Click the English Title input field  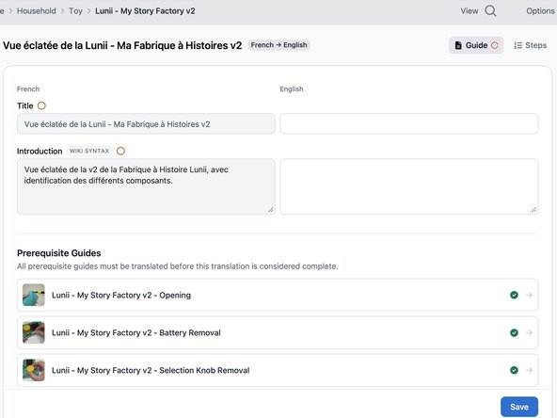click(409, 124)
